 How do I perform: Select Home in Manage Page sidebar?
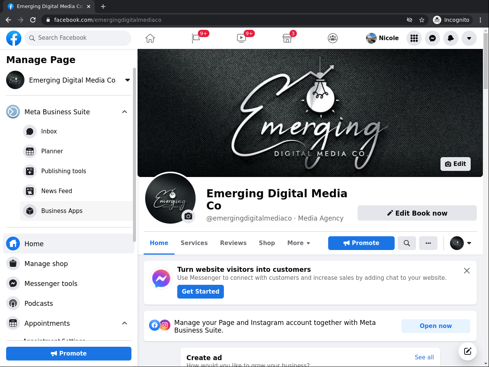[69, 244]
